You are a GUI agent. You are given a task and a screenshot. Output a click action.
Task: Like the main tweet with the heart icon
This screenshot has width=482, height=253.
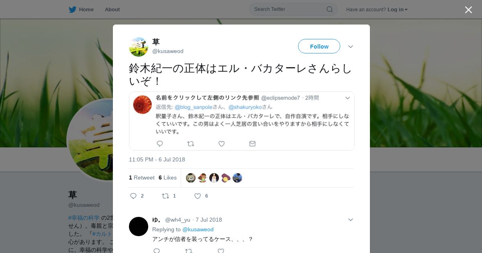click(x=198, y=196)
